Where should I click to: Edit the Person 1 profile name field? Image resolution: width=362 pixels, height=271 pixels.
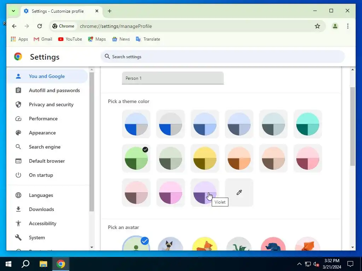[173, 78]
